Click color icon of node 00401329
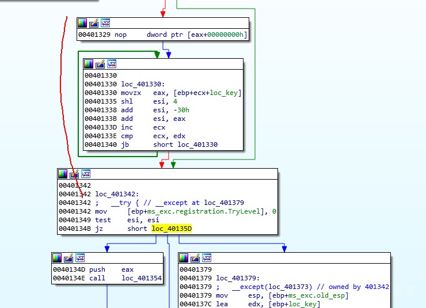The height and width of the screenshot is (308, 426). point(82,23)
